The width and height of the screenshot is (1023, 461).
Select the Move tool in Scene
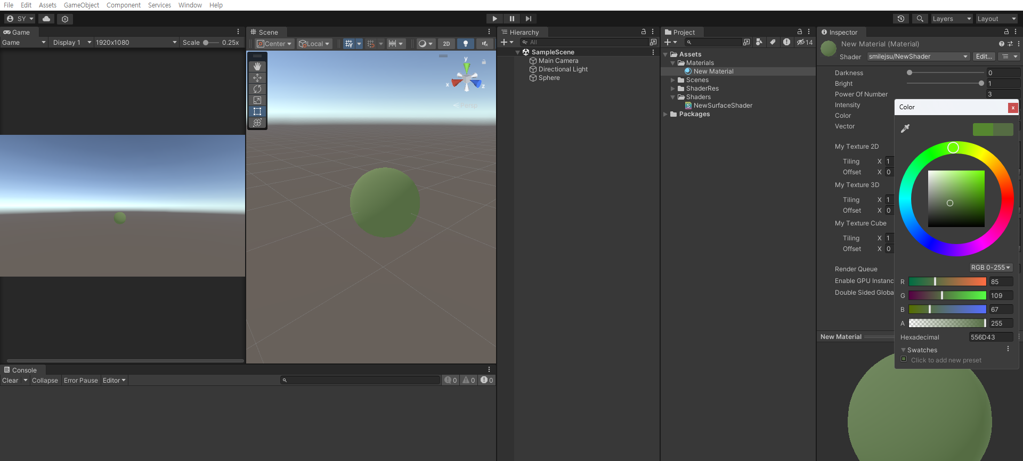point(257,77)
